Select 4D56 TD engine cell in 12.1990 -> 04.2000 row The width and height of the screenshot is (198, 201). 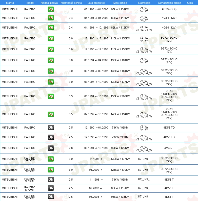[x=169, y=128]
